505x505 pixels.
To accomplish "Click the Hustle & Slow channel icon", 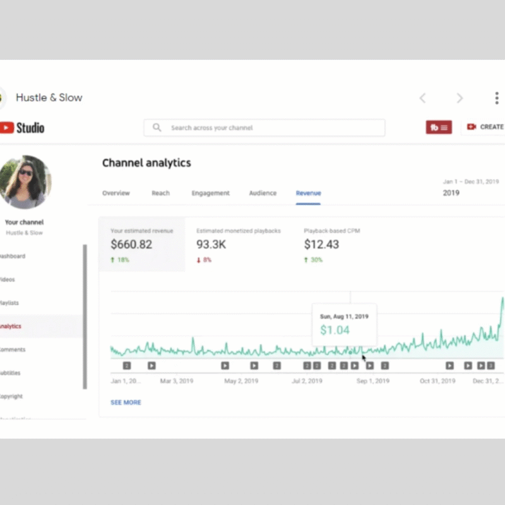I will click(x=3, y=98).
